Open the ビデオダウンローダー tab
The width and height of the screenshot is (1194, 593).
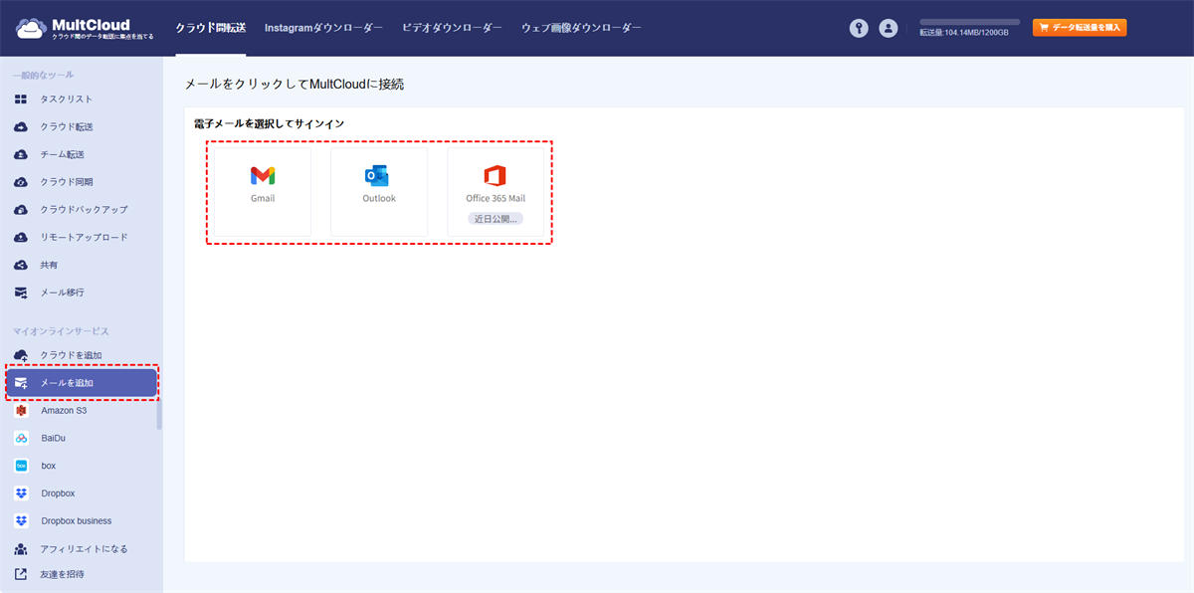452,28
